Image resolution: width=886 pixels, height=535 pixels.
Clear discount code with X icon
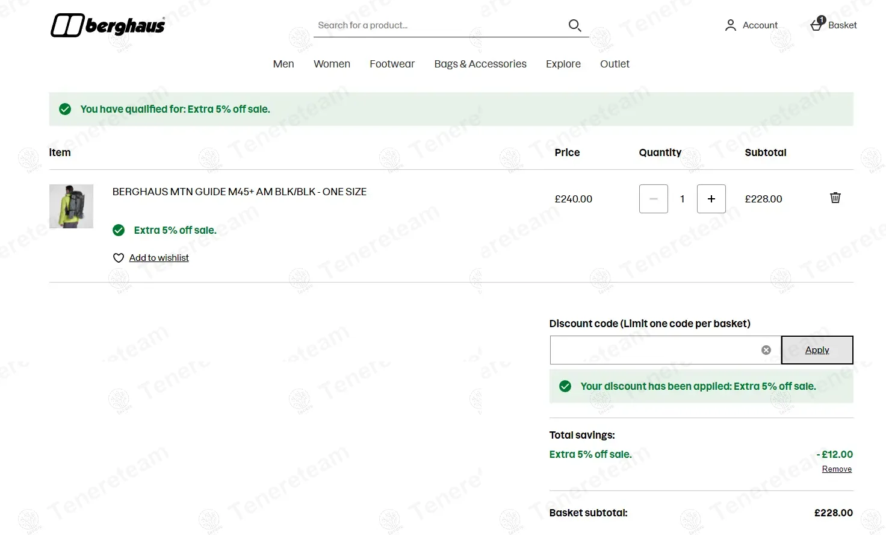(766, 350)
